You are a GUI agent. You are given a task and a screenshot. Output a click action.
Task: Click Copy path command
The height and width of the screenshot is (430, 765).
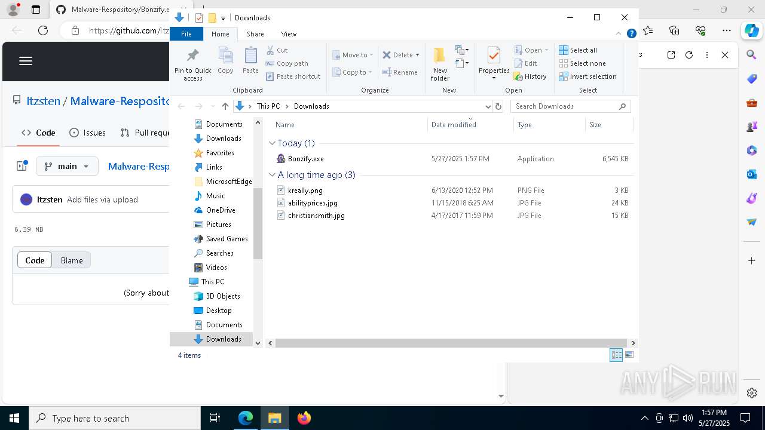pos(287,63)
